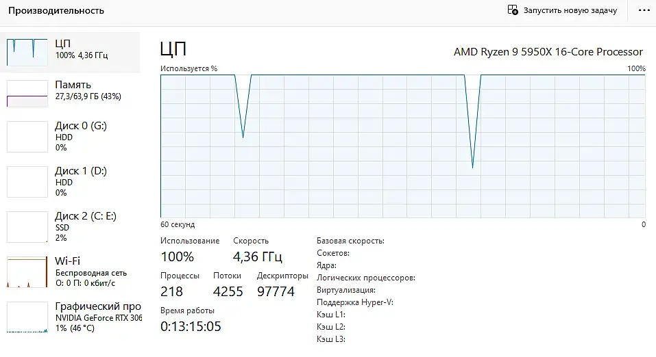Select the Память mini graph thumbnail

(x=27, y=94)
